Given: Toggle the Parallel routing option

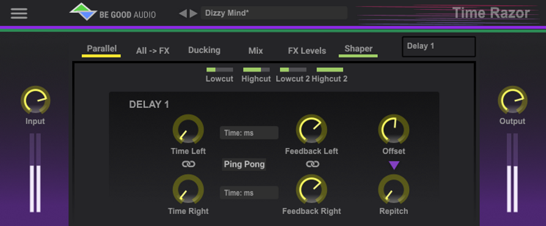Looking at the screenshot, I should tap(101, 49).
